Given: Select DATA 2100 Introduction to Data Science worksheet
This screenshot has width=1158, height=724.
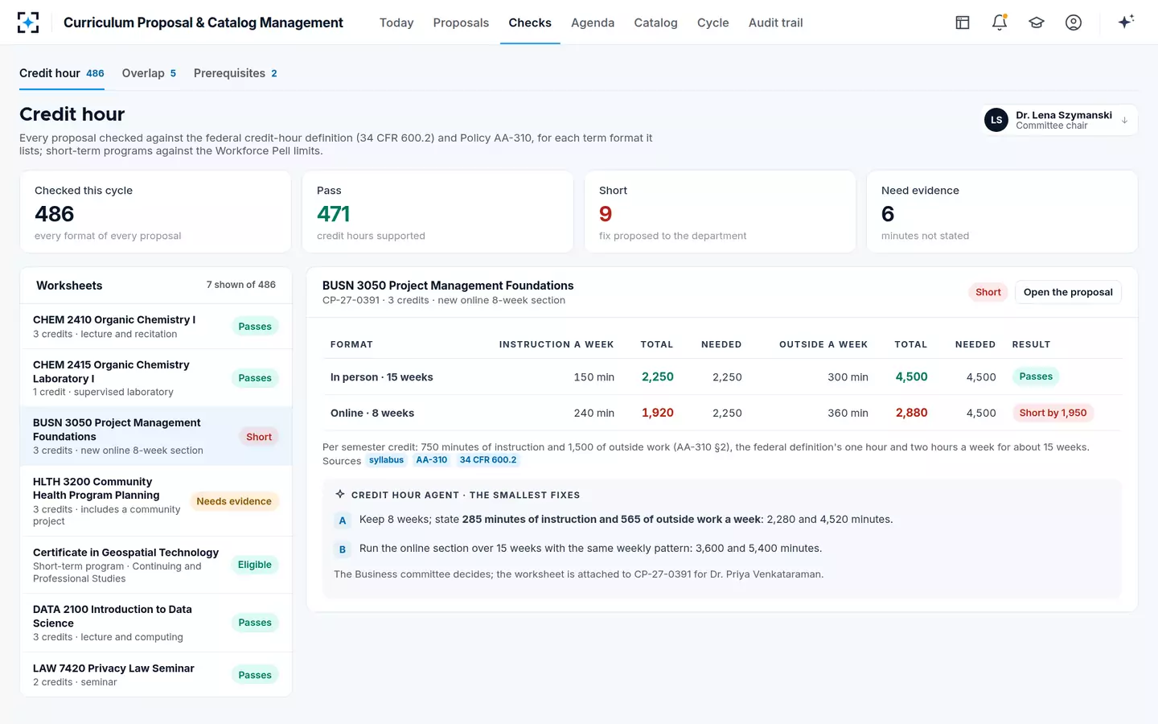Looking at the screenshot, I should pos(156,623).
